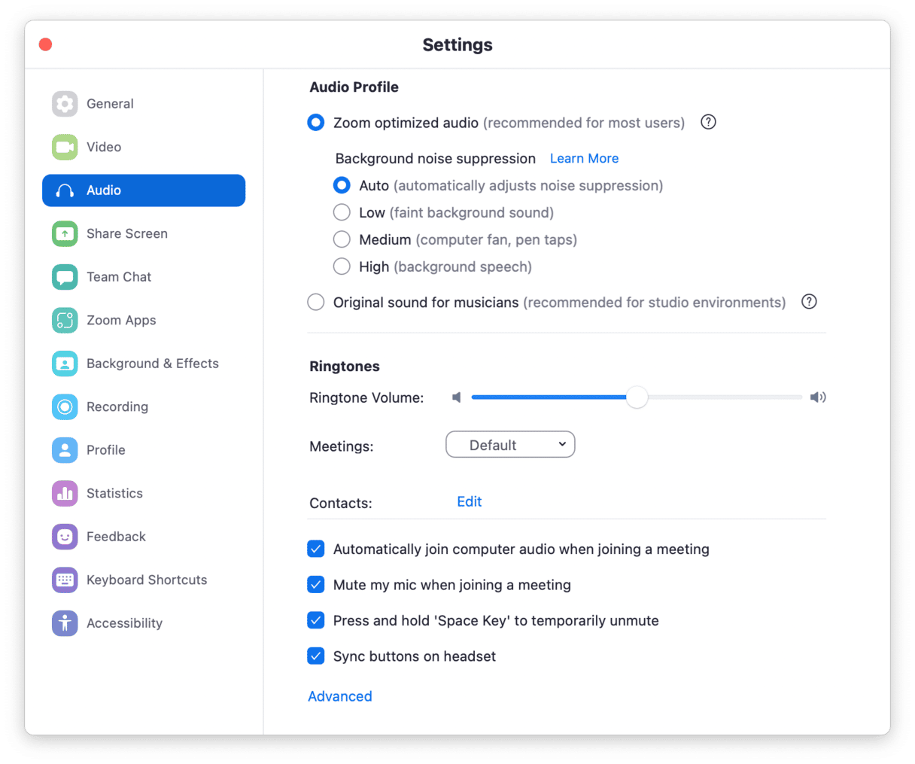Image resolution: width=915 pixels, height=764 pixels.
Task: Click the Feedback smiley icon
Action: click(x=65, y=537)
